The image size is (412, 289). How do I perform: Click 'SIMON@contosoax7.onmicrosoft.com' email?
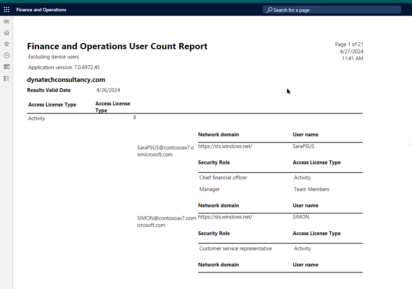pos(166,222)
